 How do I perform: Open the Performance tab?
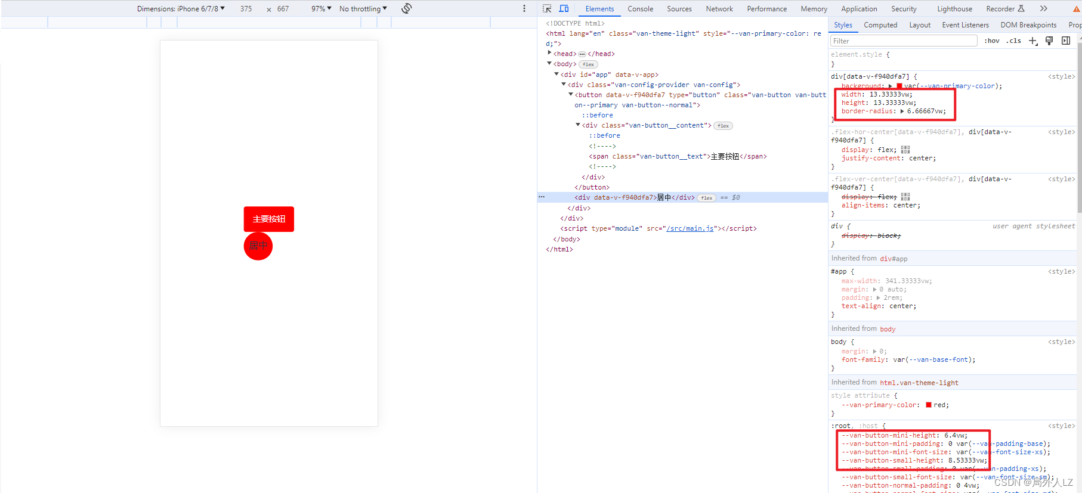[766, 9]
